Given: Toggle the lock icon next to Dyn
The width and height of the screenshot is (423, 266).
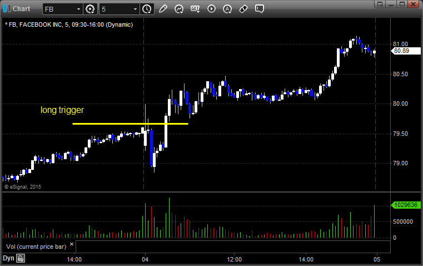Looking at the screenshot, I should 21,258.
